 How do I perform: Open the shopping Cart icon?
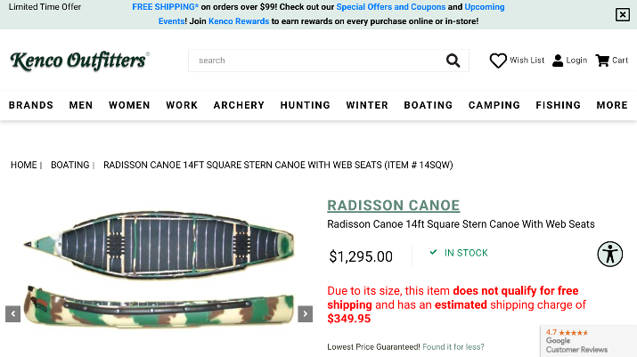click(x=602, y=61)
